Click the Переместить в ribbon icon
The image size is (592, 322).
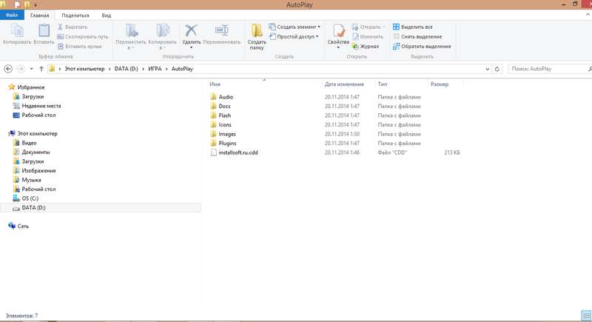131,30
